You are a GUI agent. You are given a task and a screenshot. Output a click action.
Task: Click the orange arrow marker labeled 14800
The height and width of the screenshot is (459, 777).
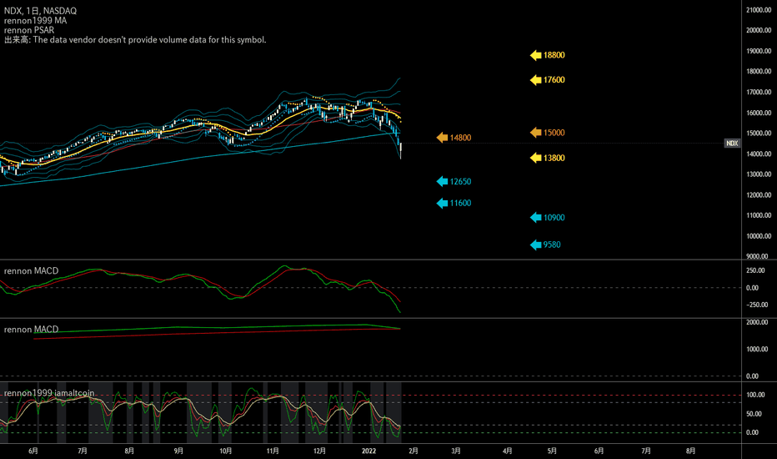[x=442, y=138]
